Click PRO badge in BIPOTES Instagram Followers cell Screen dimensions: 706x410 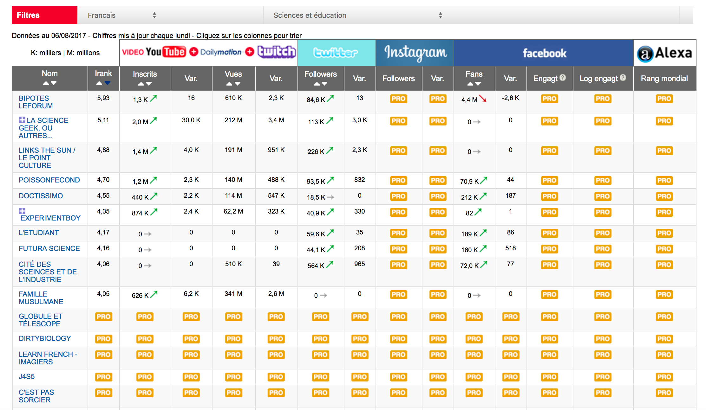pos(399,99)
